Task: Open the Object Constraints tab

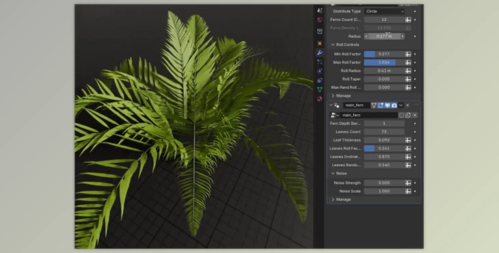Action: pyautogui.click(x=320, y=80)
